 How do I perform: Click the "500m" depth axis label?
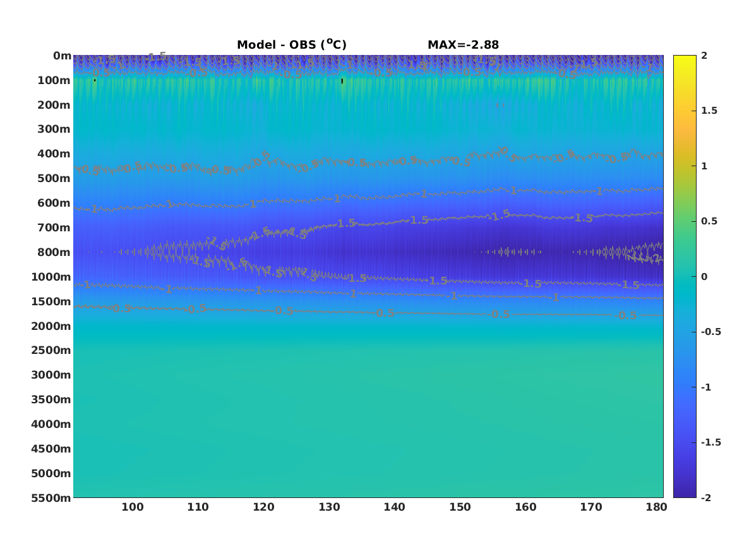[54, 178]
